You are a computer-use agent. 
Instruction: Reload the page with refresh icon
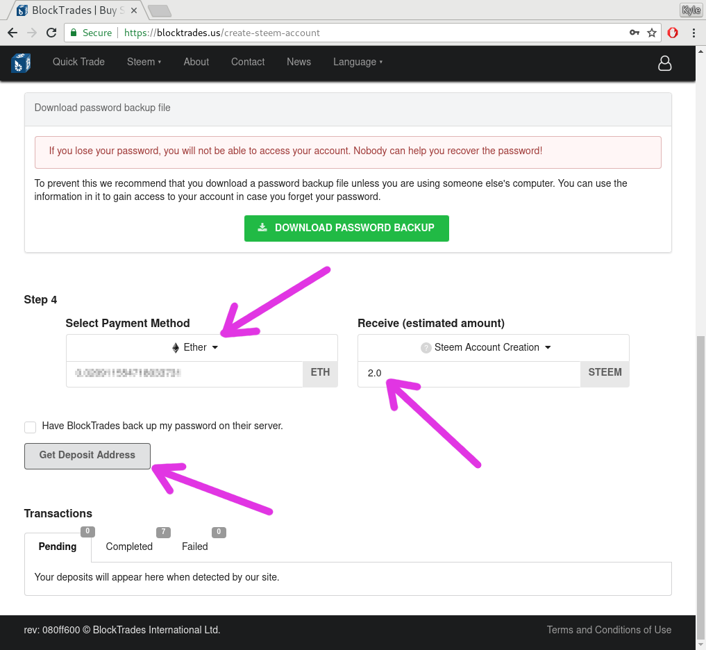[x=51, y=33]
